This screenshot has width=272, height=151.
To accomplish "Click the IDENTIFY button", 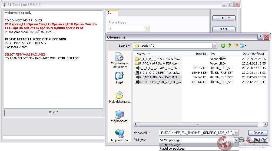I will 224,18.
